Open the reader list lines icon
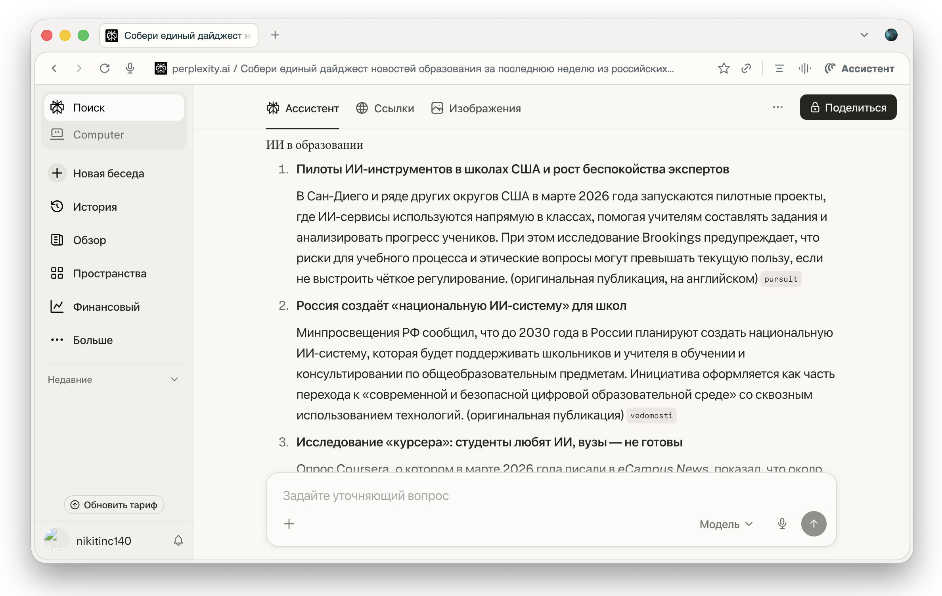Screen dimensions: 942x596 tap(779, 68)
